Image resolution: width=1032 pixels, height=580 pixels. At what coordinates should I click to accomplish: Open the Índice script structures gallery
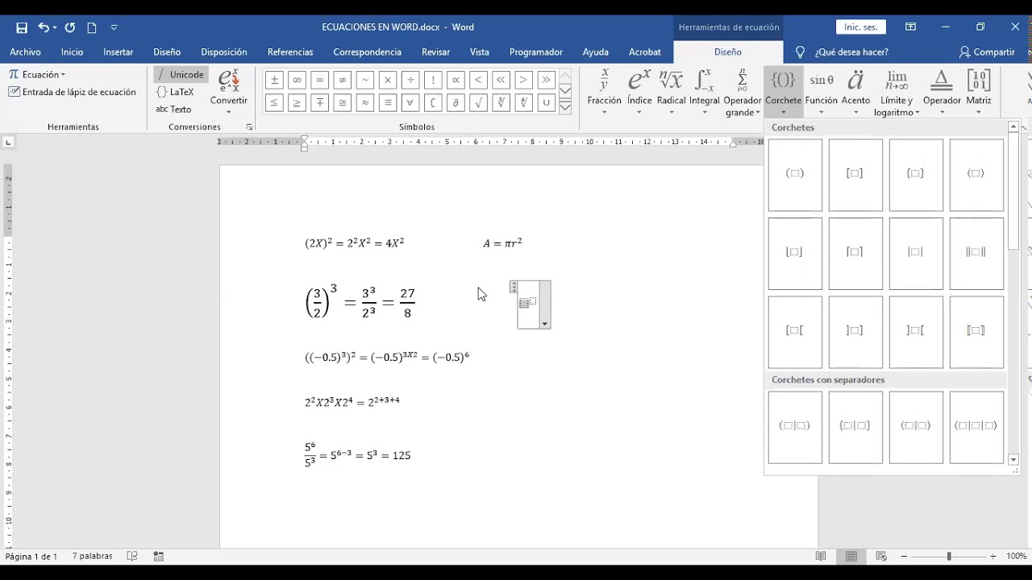639,91
